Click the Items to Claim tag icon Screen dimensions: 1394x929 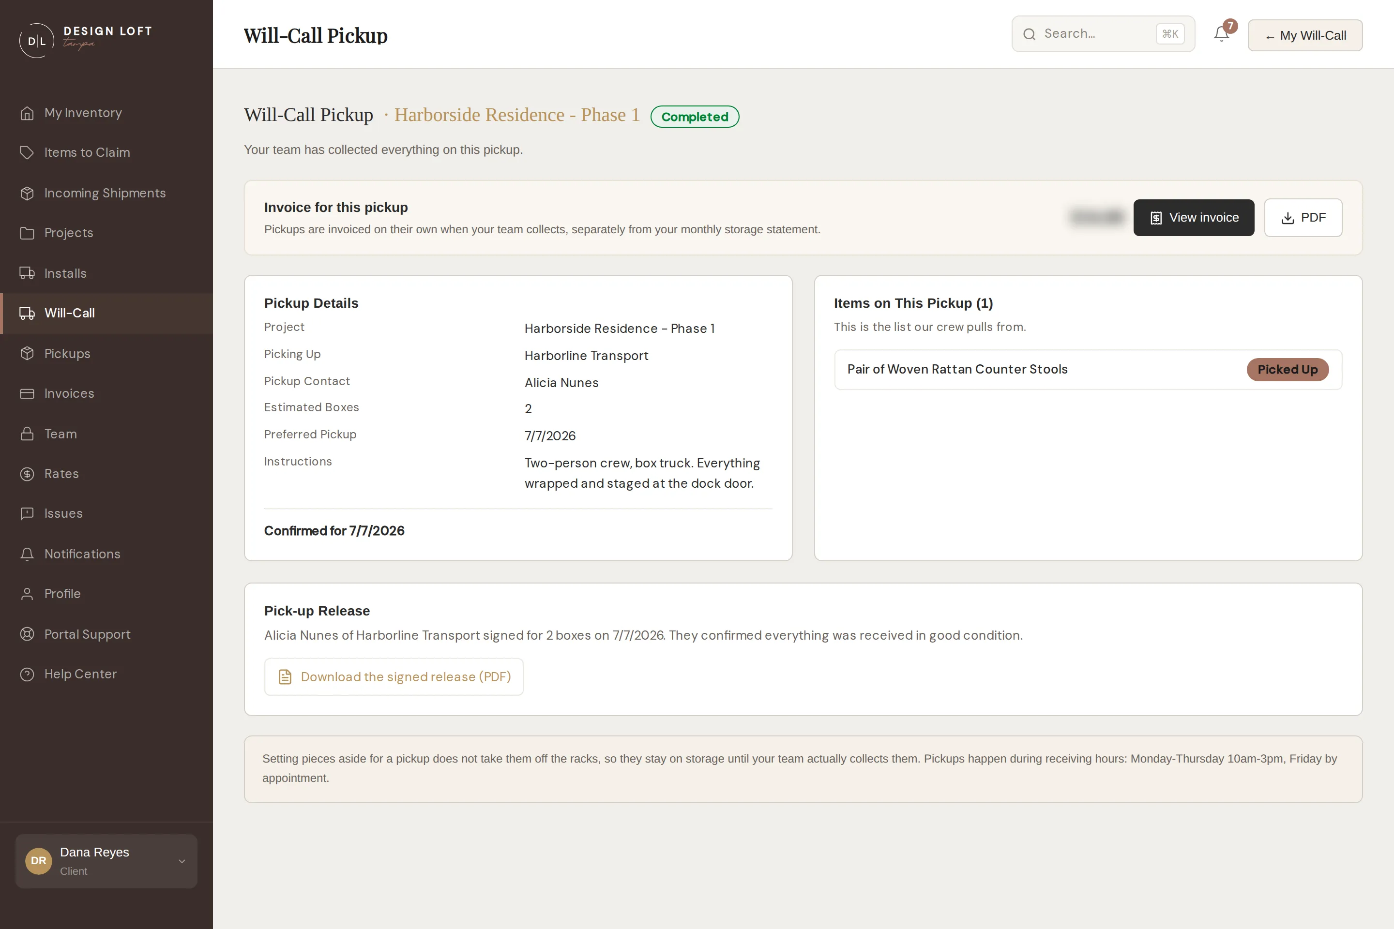pyautogui.click(x=27, y=152)
